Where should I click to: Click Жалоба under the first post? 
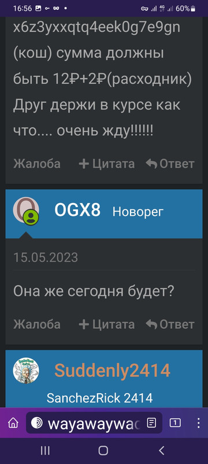[37, 164]
